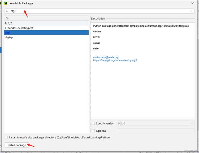Open the version 0.2b0 dropdown

click(155, 123)
